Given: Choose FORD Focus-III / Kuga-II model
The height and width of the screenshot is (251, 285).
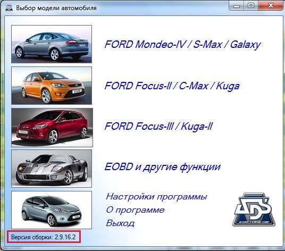Looking at the screenshot, I should (158, 127).
